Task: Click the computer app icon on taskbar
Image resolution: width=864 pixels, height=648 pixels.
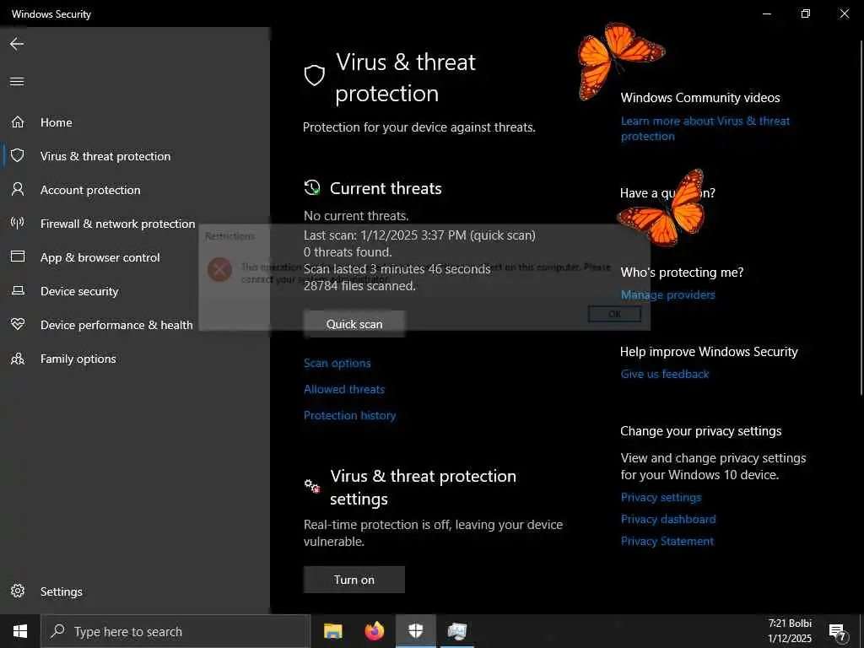Action: pyautogui.click(x=457, y=631)
